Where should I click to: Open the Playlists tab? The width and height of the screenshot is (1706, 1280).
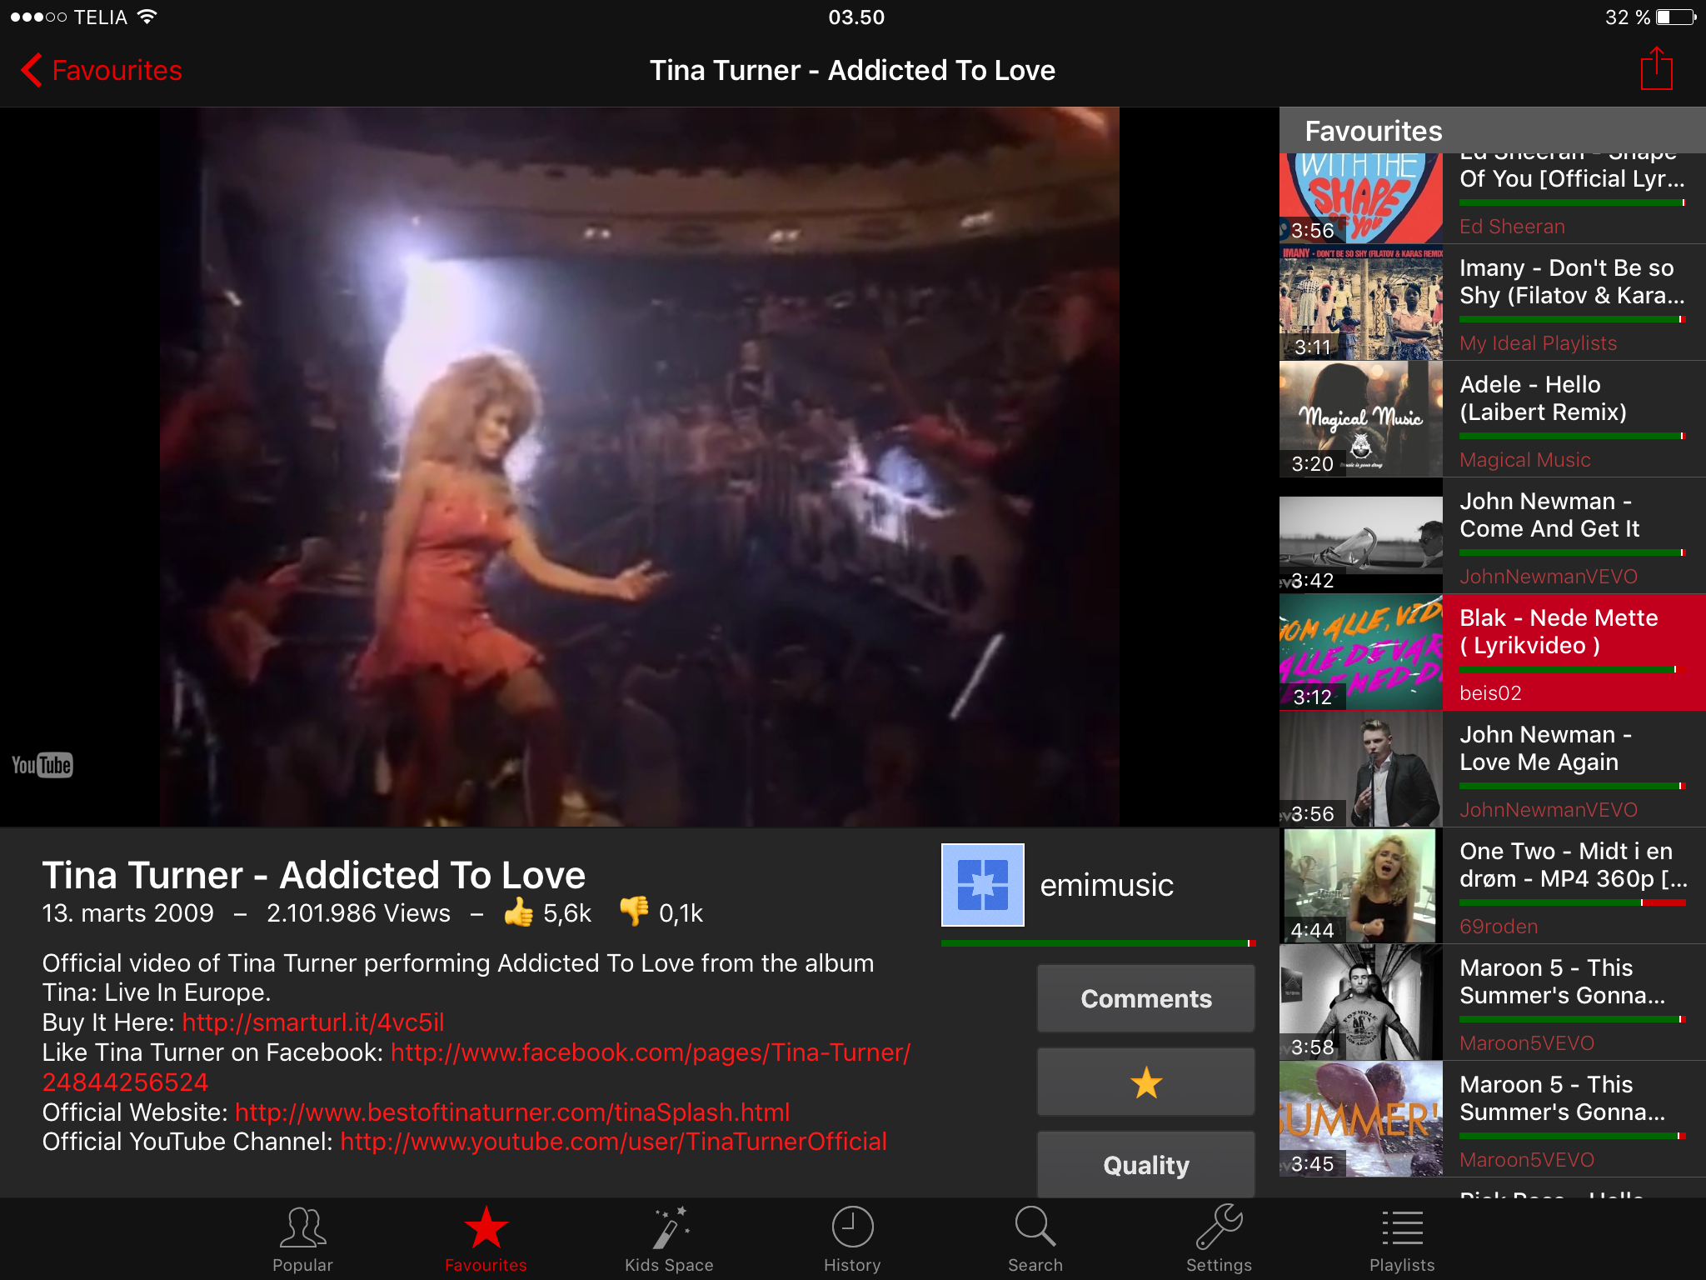point(1402,1240)
